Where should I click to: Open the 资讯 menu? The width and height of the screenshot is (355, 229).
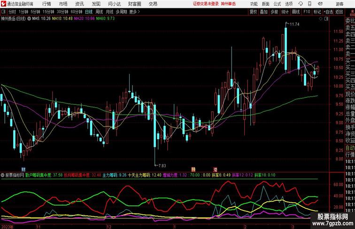79,4
